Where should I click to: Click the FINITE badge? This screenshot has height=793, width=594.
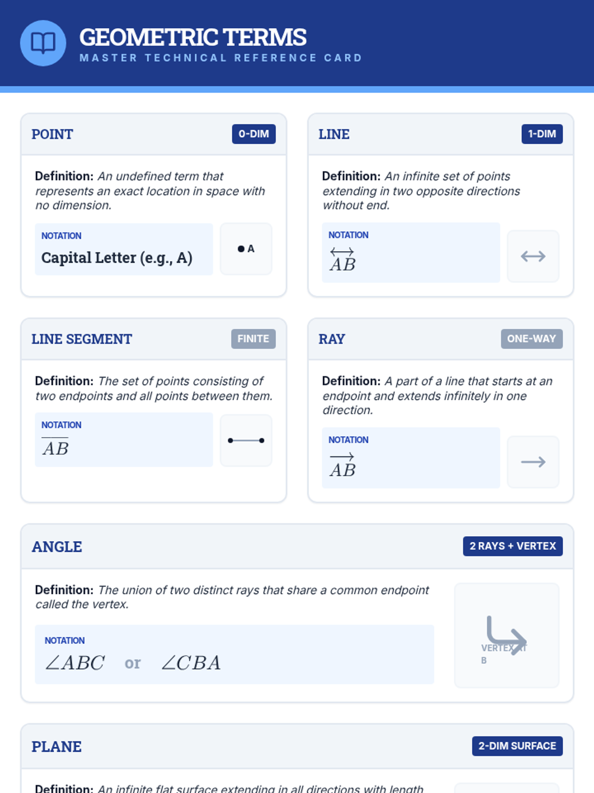(x=253, y=339)
